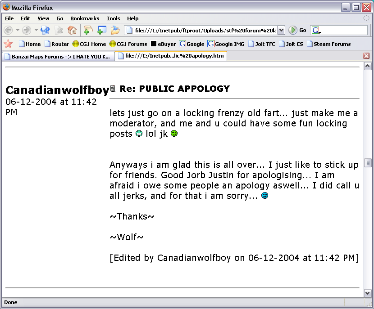Focus the URL address field
374x309 pixels.
(x=205, y=31)
